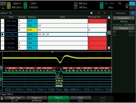Select the lister row with data 21
136x103 pixels.
pos(53,30)
